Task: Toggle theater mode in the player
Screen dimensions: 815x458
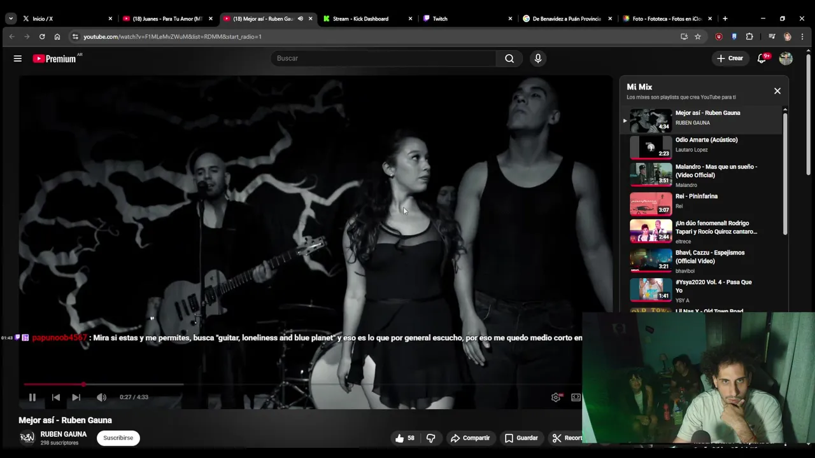Action: pos(576,397)
